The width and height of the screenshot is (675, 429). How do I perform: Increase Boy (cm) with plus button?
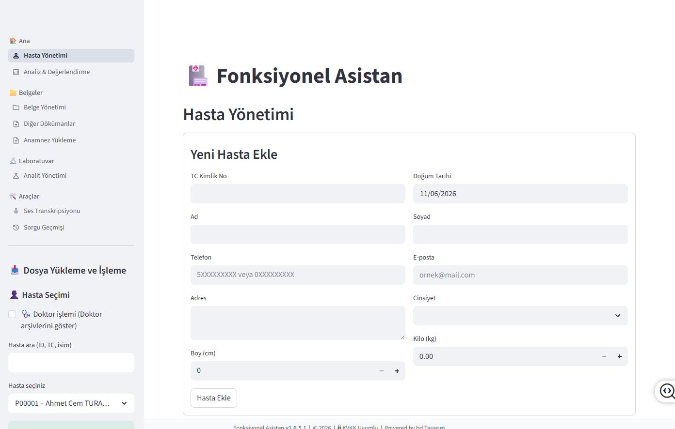pos(397,371)
